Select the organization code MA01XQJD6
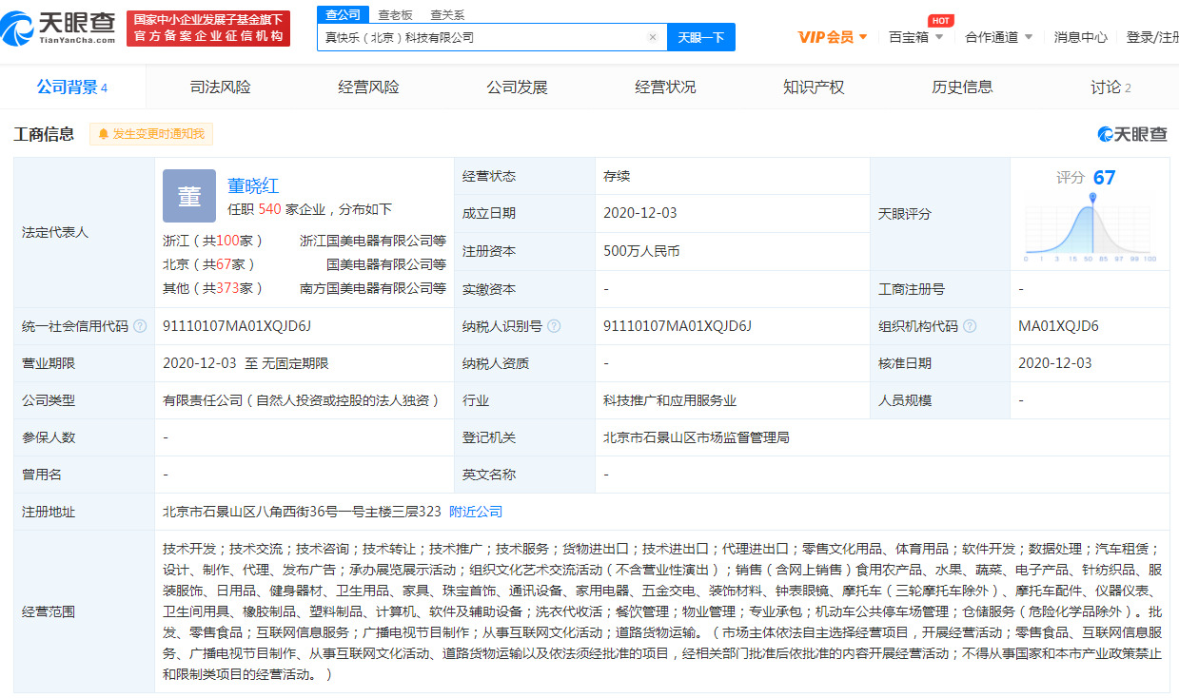This screenshot has width=1179, height=698. [1058, 326]
